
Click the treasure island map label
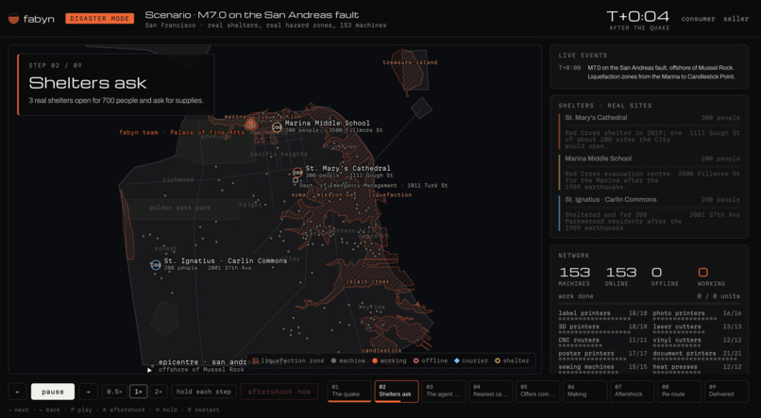point(410,62)
